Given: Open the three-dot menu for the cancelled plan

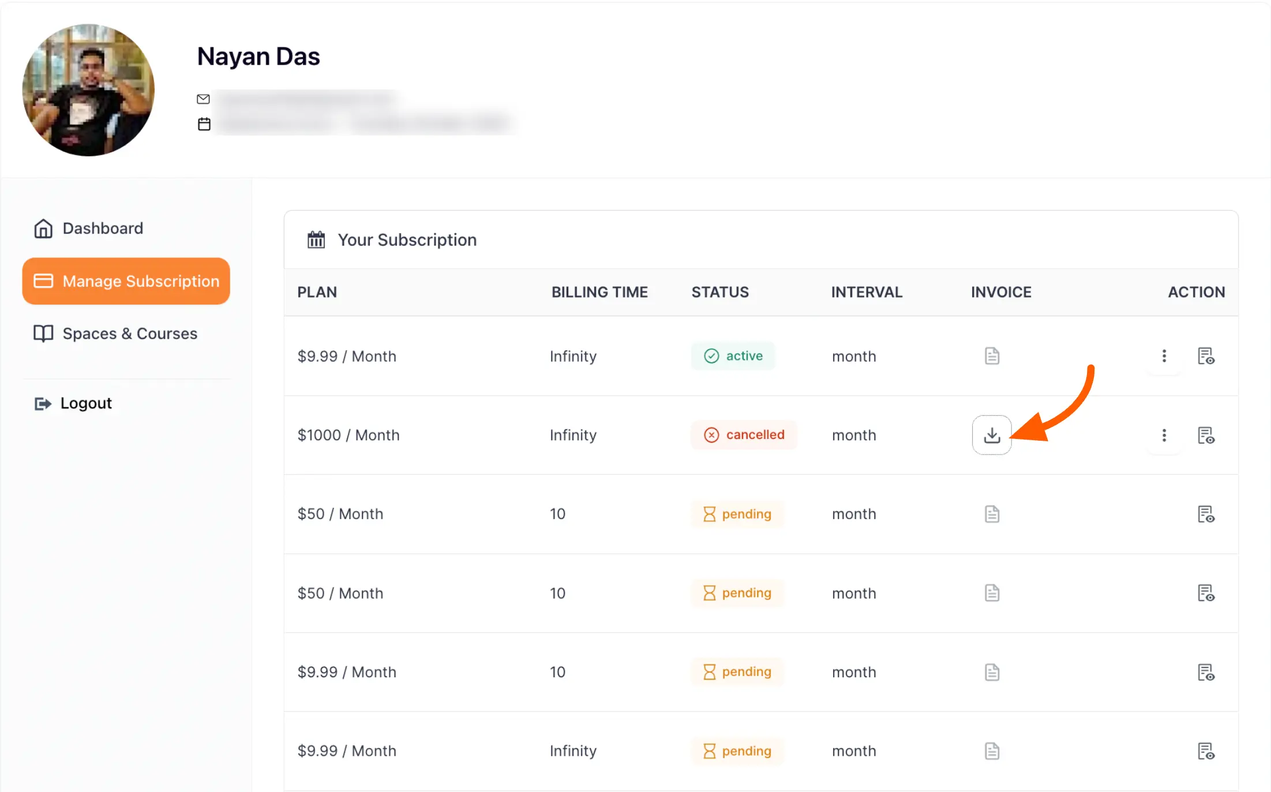Looking at the screenshot, I should point(1164,436).
